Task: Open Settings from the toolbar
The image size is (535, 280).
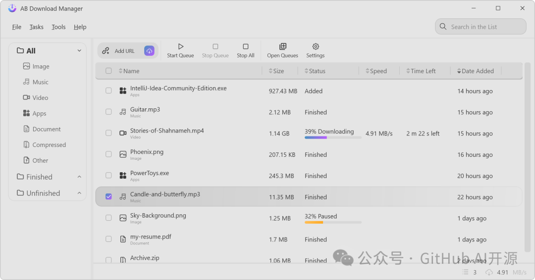Action: pos(315,50)
